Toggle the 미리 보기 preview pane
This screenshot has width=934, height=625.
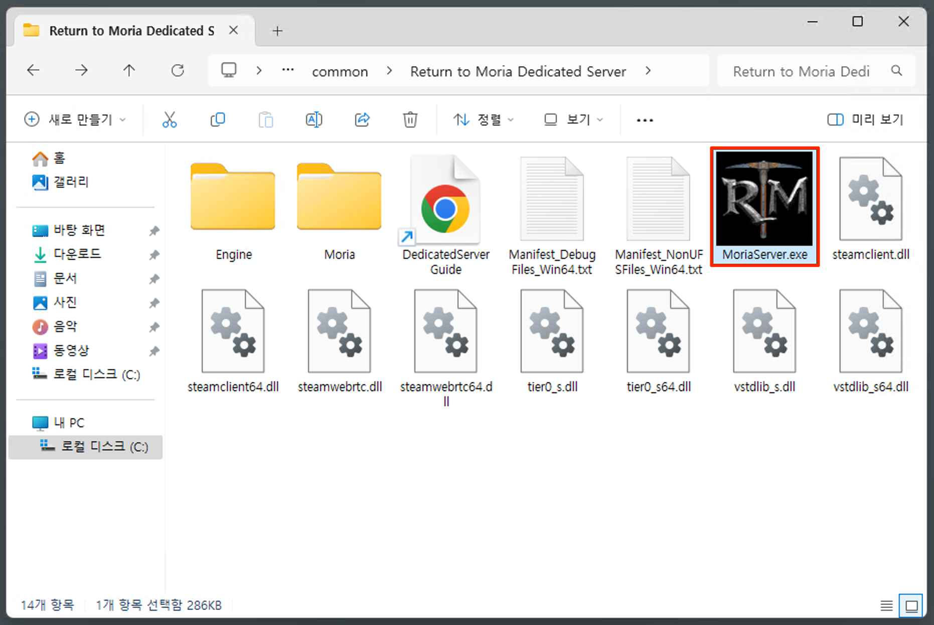click(x=865, y=120)
